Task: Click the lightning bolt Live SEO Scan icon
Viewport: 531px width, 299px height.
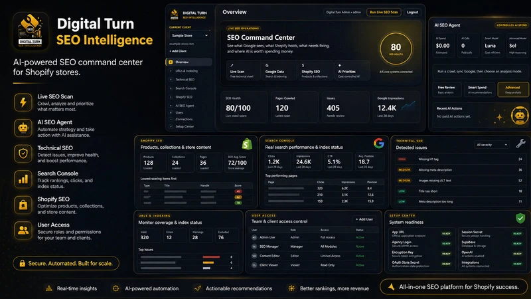Action: (23, 102)
